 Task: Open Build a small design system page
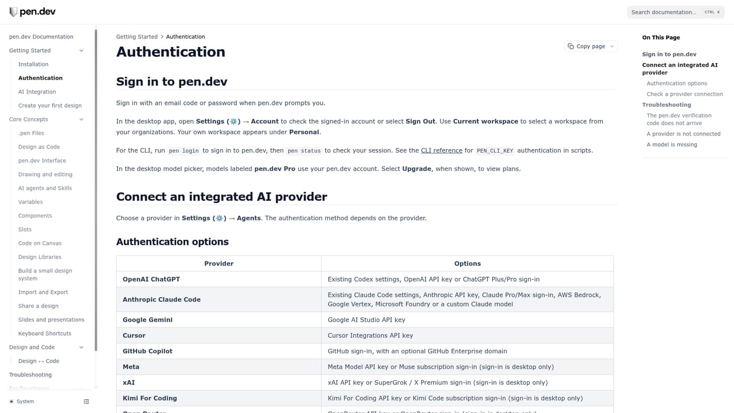(x=45, y=274)
